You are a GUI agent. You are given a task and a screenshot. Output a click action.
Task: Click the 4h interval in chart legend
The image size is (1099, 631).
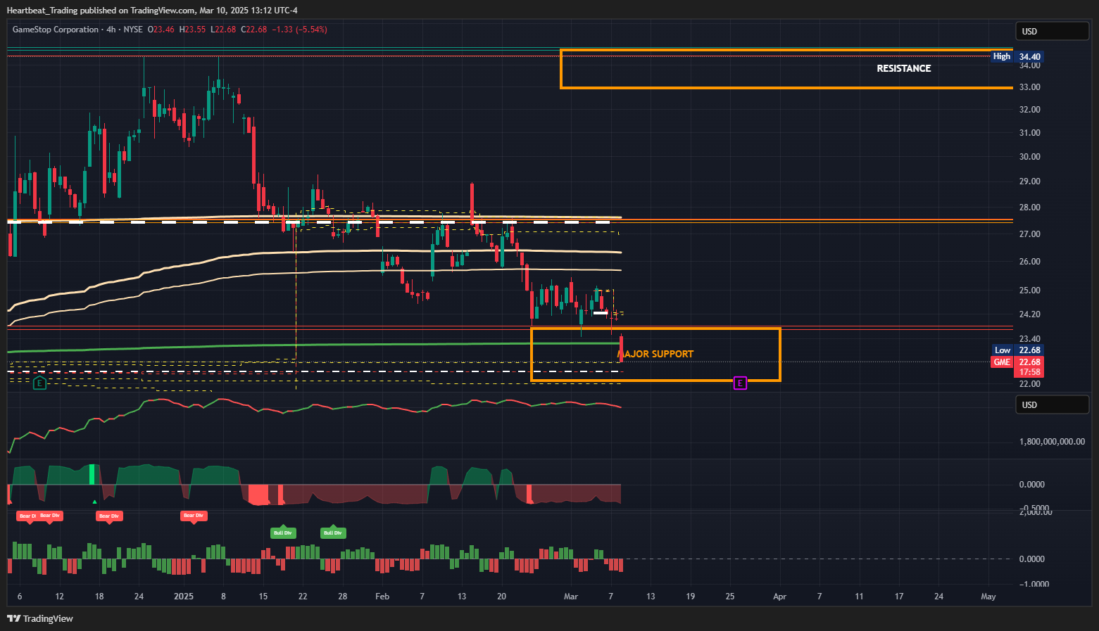coord(111,30)
